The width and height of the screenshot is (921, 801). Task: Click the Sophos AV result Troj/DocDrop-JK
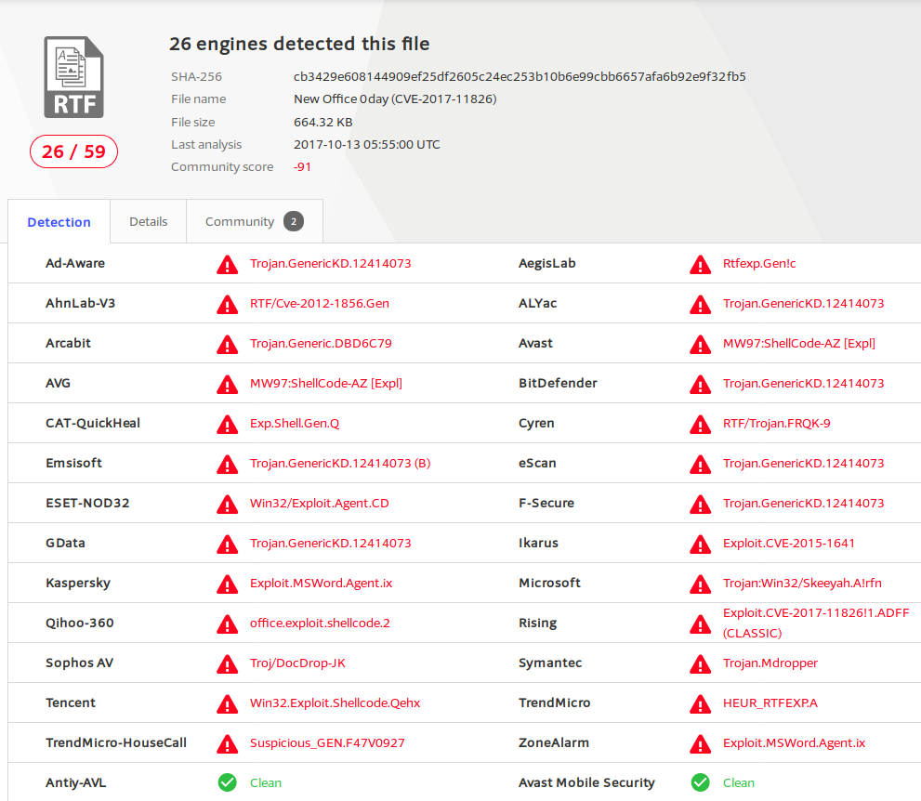[297, 663]
